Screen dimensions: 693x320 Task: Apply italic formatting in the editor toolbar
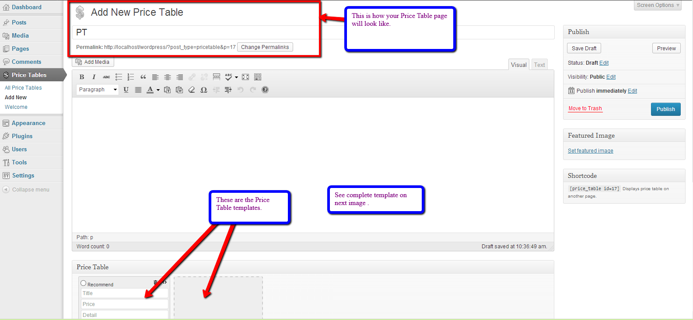[94, 77]
